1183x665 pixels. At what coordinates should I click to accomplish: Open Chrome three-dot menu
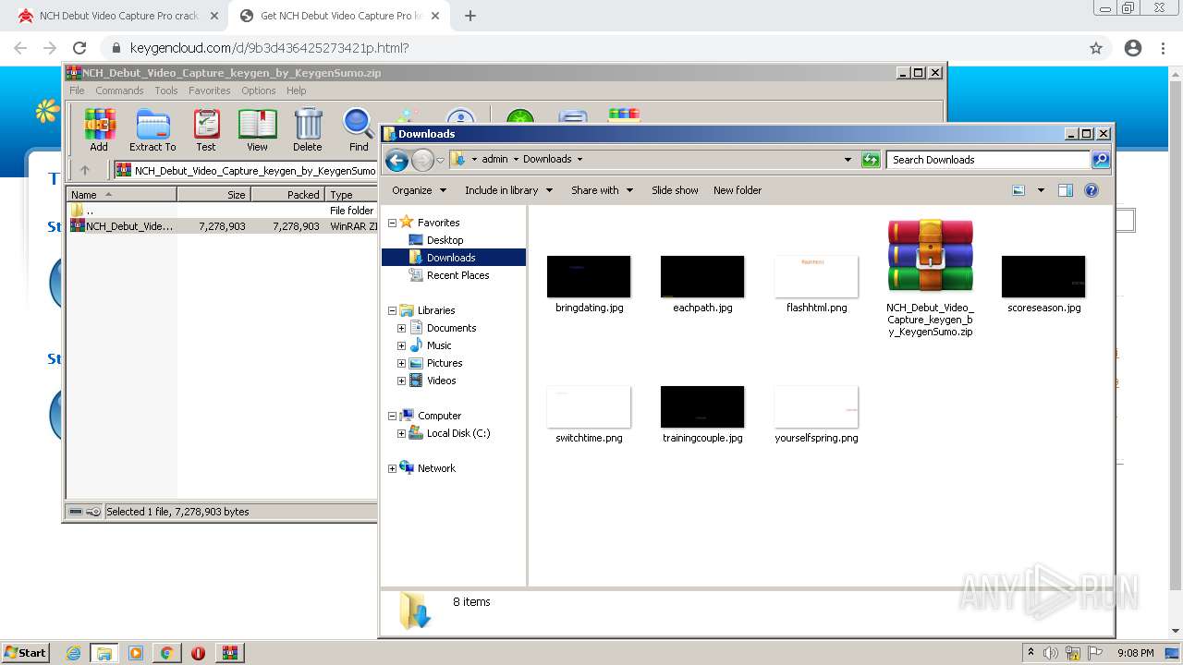pos(1164,48)
